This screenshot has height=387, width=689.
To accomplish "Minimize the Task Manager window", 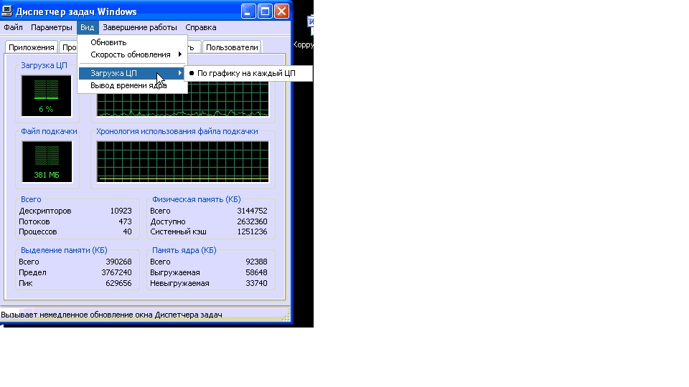I will [248, 11].
